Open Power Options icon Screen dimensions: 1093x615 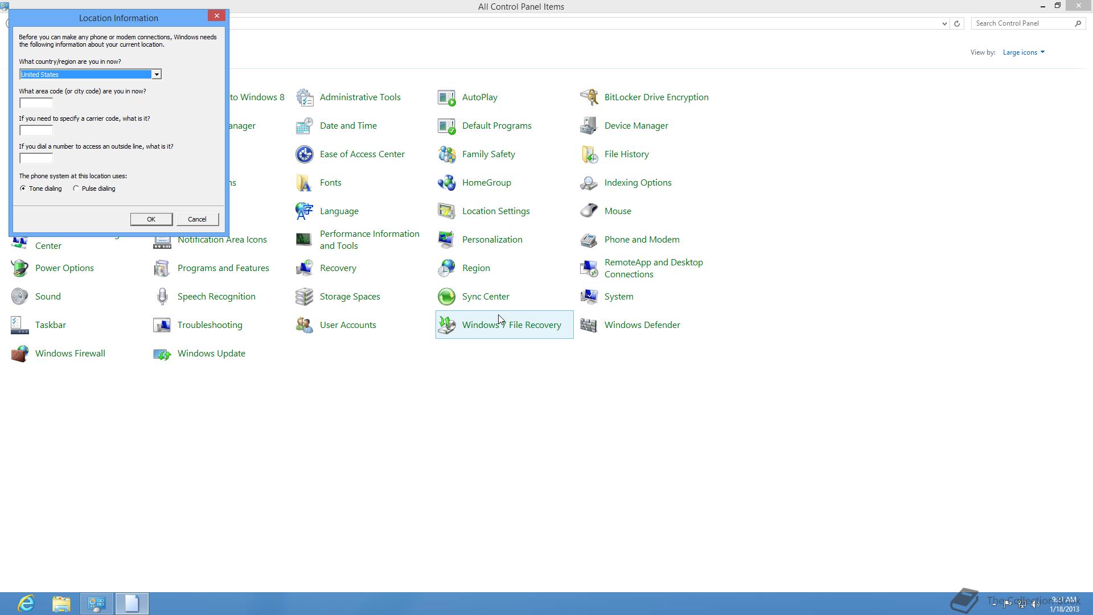pos(20,268)
